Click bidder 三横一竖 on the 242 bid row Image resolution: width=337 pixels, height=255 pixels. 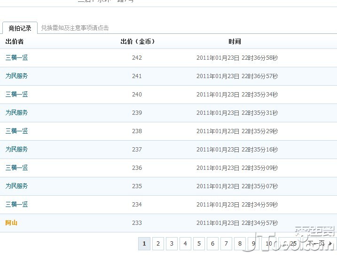[16, 58]
